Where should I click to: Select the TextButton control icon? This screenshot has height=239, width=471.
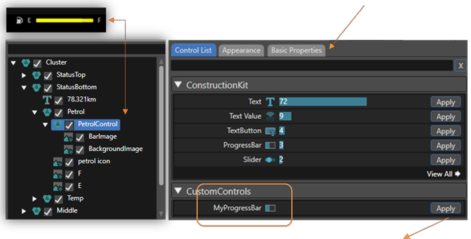pos(271,131)
